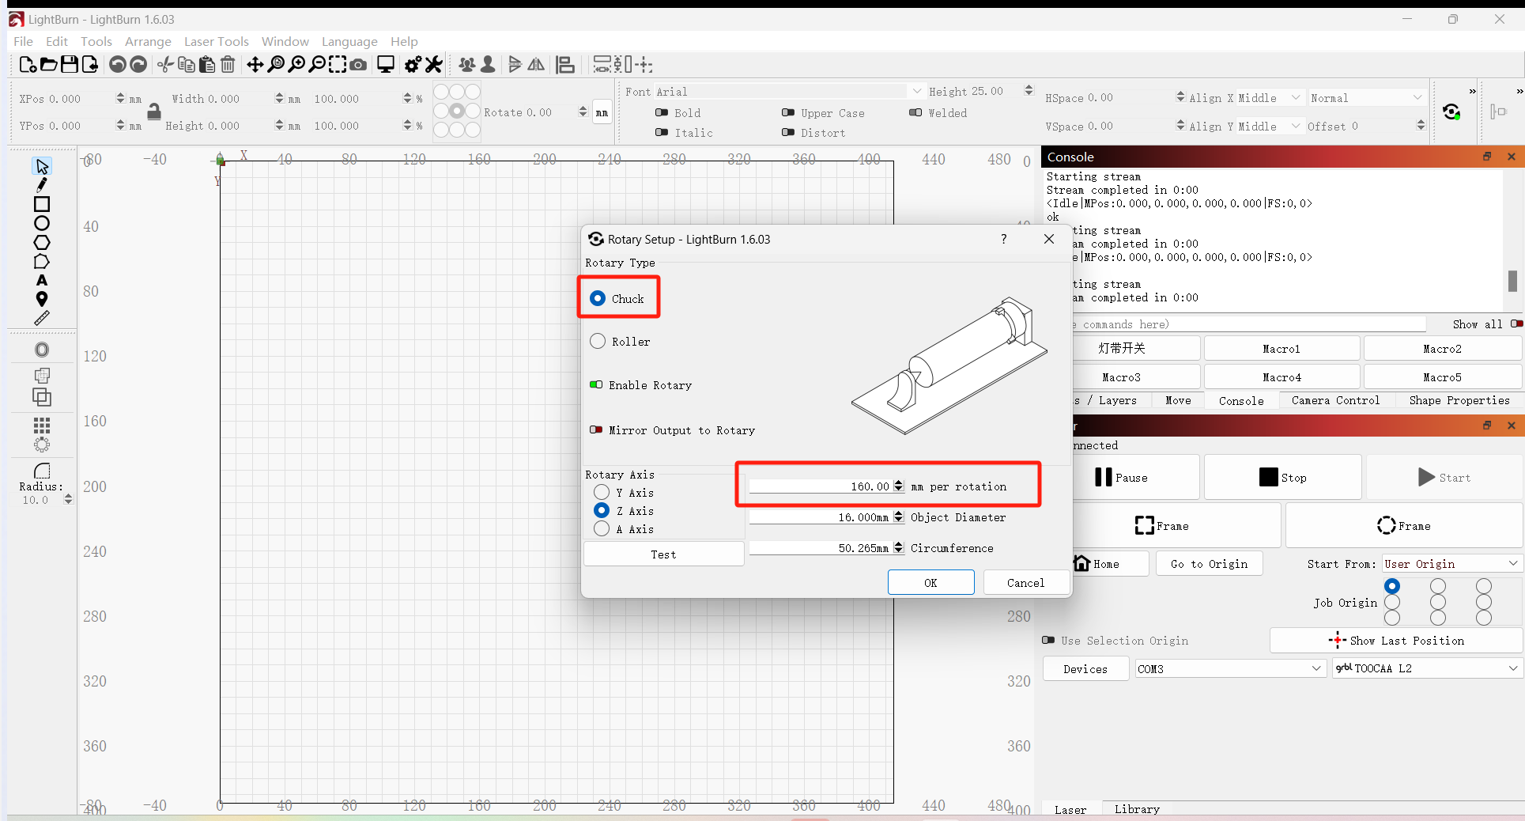
Task: Open the File menu
Action: (x=23, y=41)
